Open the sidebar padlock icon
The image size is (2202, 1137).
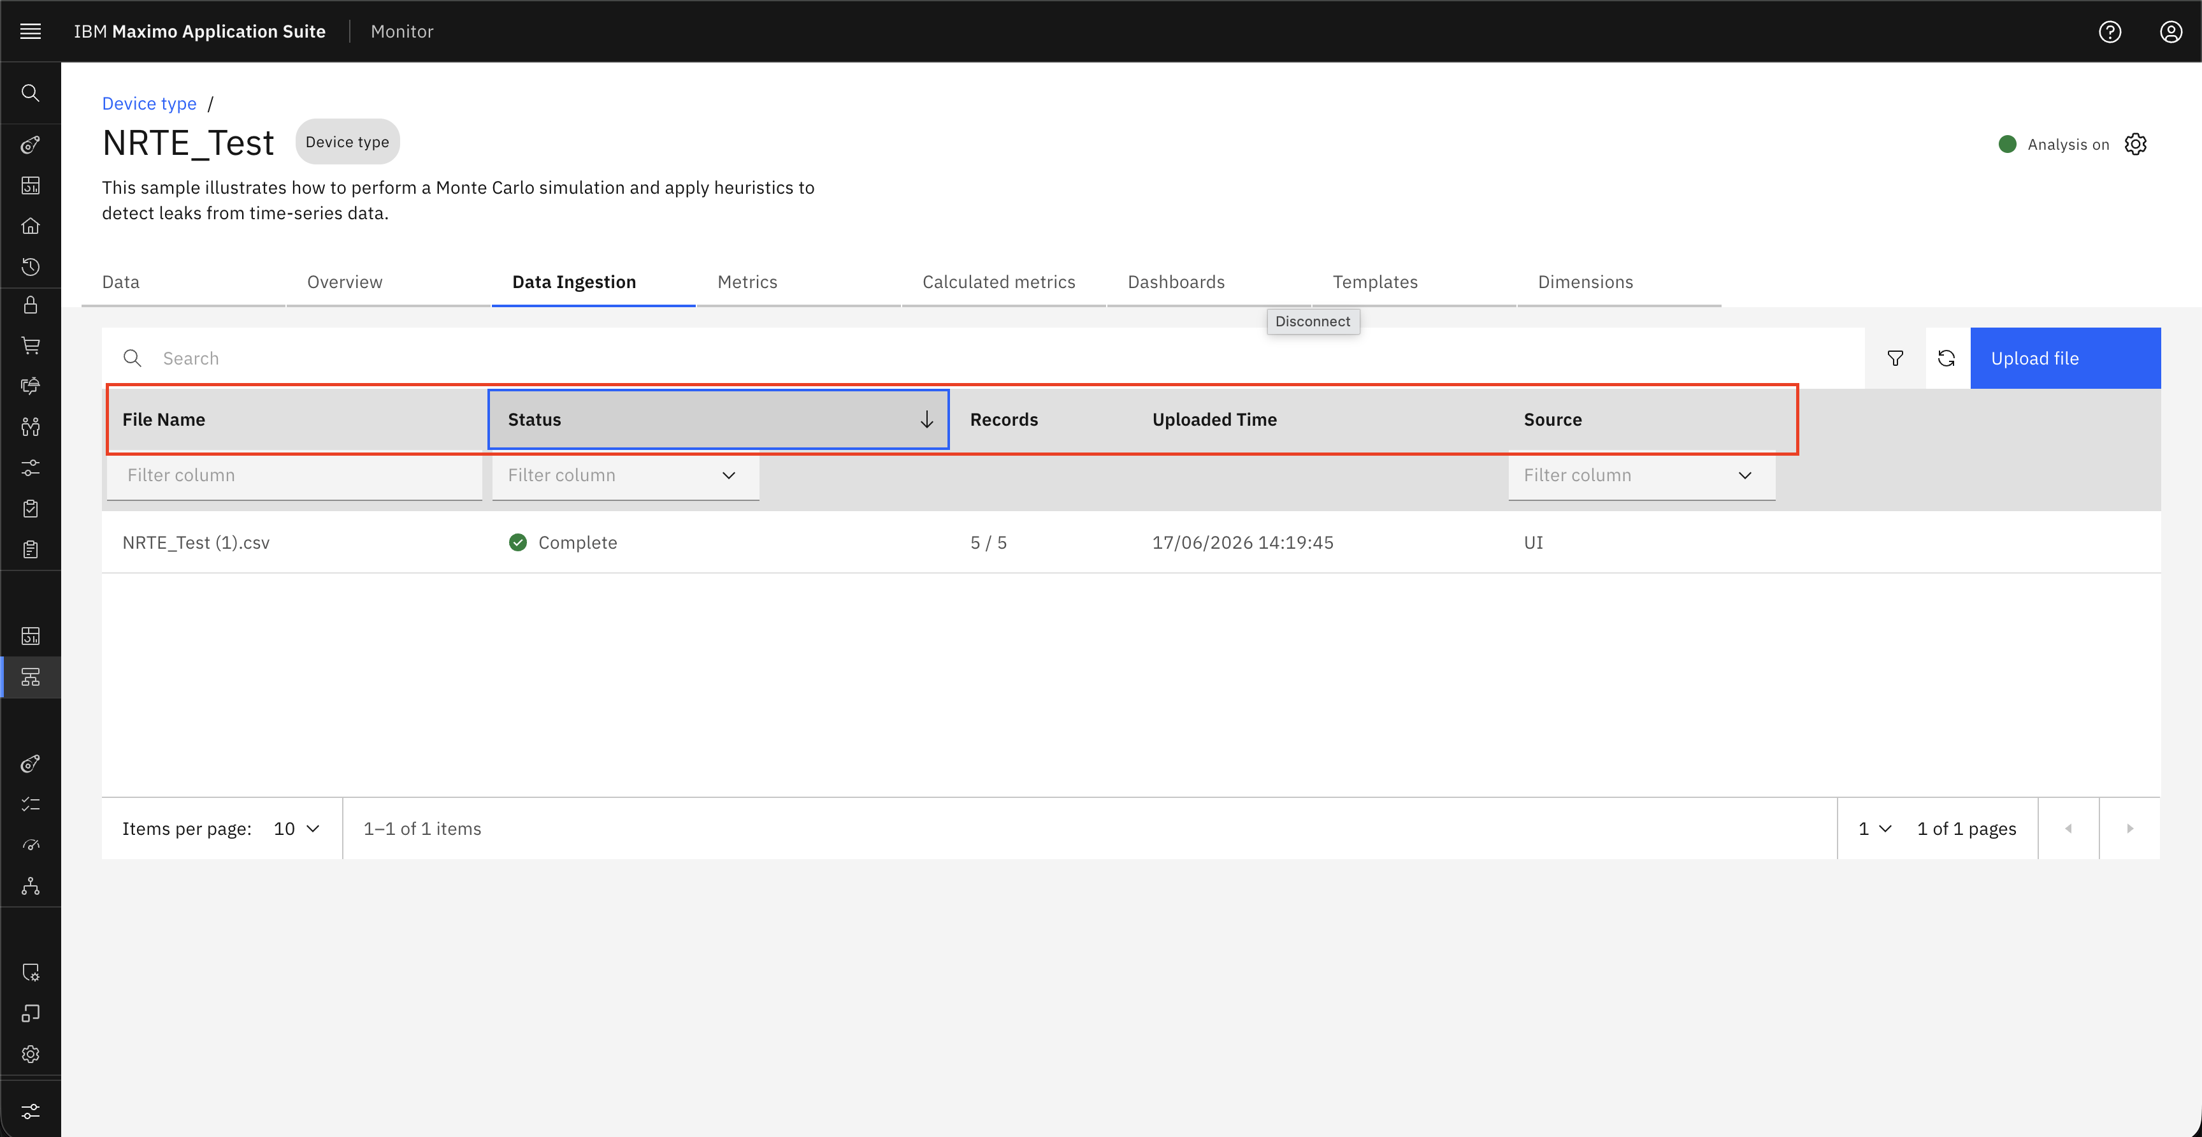[31, 305]
